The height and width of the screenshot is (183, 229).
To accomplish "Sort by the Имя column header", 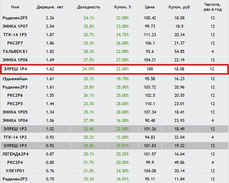I will (15, 7).
